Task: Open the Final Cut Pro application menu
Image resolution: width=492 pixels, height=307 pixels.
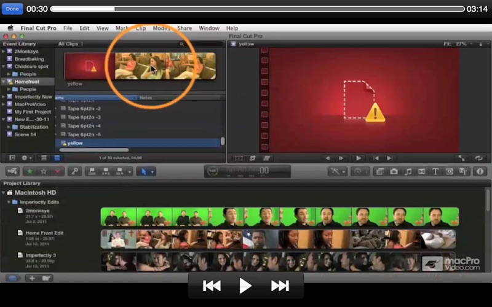Action: (38, 28)
